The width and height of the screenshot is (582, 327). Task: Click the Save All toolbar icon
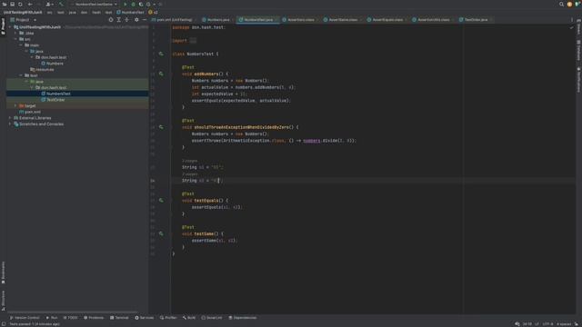[x=12, y=4]
